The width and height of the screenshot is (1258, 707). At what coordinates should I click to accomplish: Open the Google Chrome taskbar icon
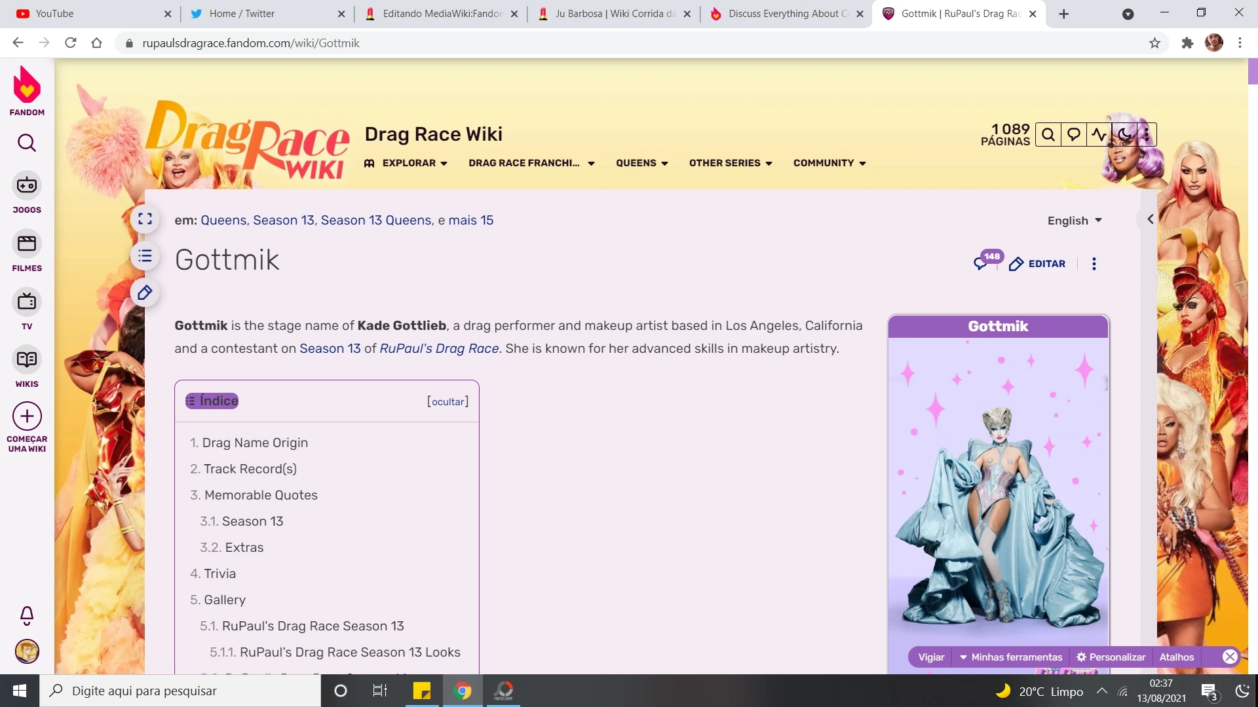tap(463, 691)
